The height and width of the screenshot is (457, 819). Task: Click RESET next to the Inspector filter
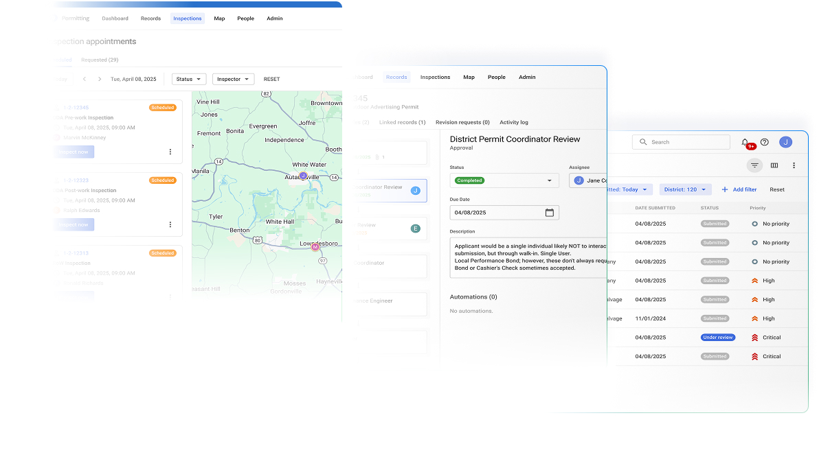[x=272, y=79]
